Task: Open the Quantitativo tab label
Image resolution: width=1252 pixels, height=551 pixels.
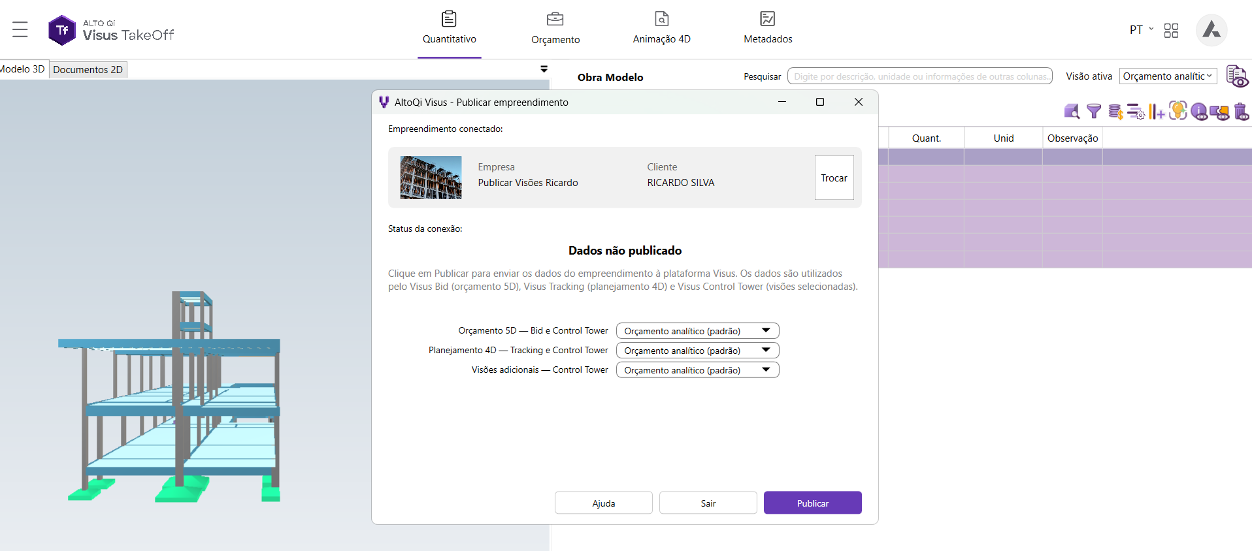Action: 450,39
